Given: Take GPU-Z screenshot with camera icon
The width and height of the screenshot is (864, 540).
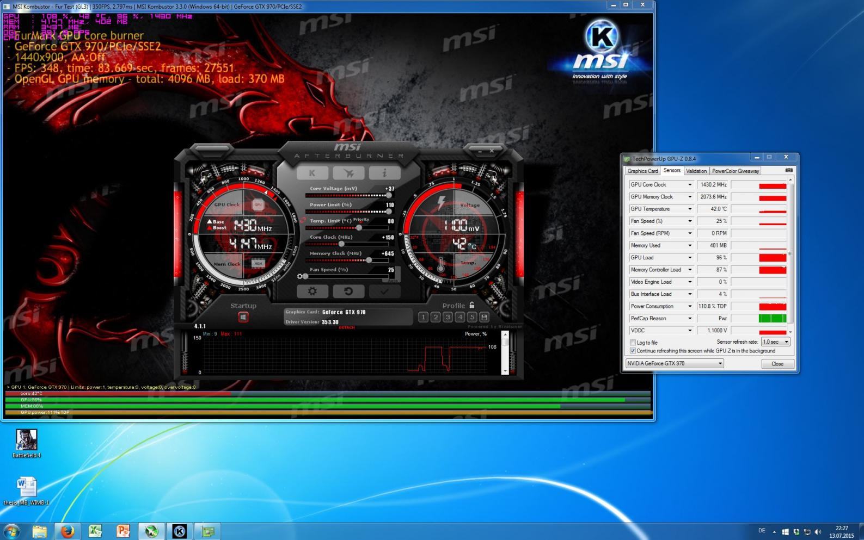Looking at the screenshot, I should 789,170.
